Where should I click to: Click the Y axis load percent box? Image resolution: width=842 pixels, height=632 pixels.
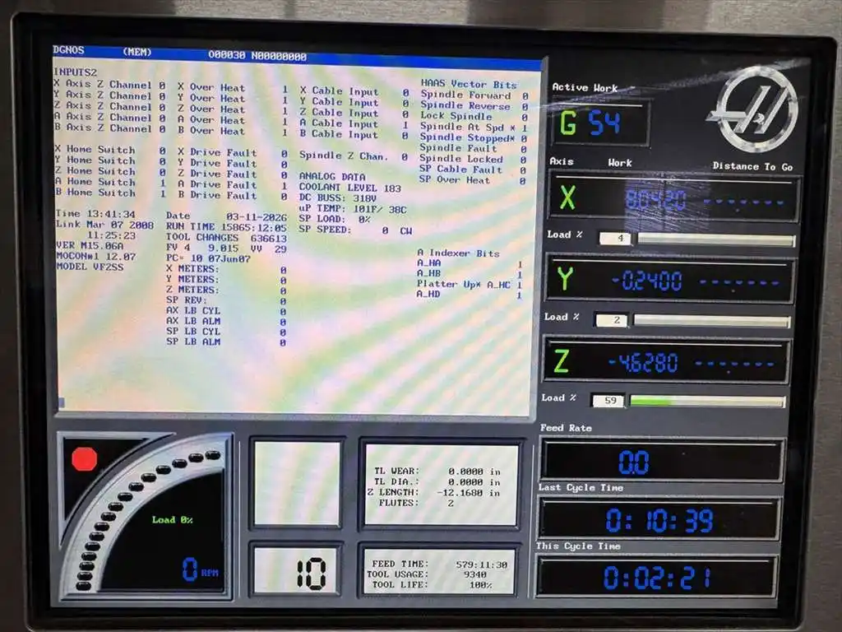pyautogui.click(x=610, y=319)
